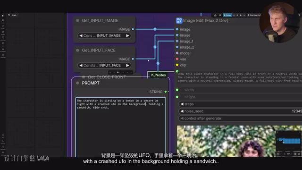Screen dimensions: 302x170
Task: Open the Nodes library sidebar panel
Action: [3, 27]
